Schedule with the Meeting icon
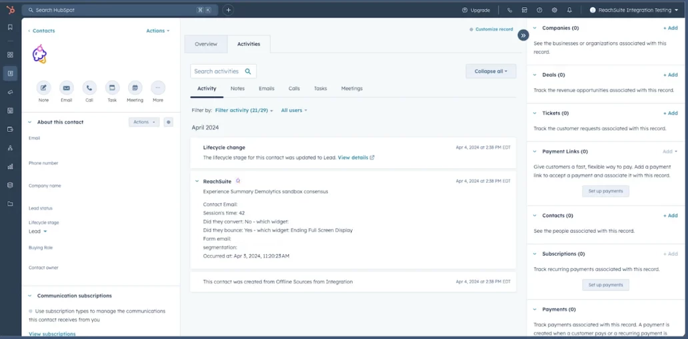This screenshot has height=339, width=688. coord(135,88)
